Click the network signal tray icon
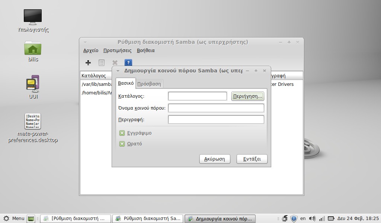381x223 pixels. click(322, 219)
